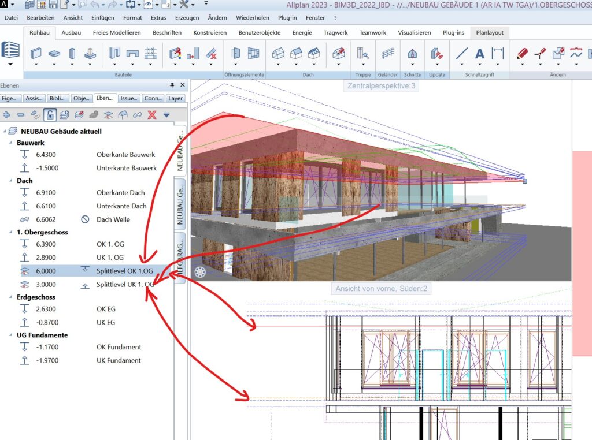Toggle the padlock lock button in Ebenen toolbar

click(50, 115)
